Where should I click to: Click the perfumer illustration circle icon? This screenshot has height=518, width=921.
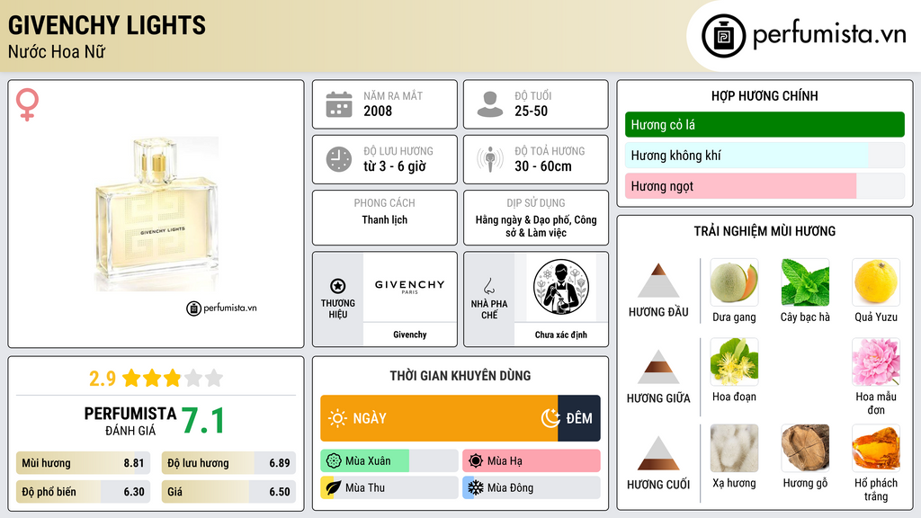[x=561, y=287]
